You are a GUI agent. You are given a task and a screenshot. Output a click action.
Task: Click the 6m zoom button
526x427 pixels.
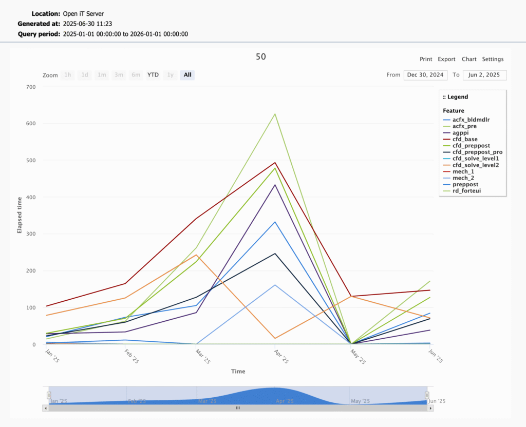tap(136, 75)
